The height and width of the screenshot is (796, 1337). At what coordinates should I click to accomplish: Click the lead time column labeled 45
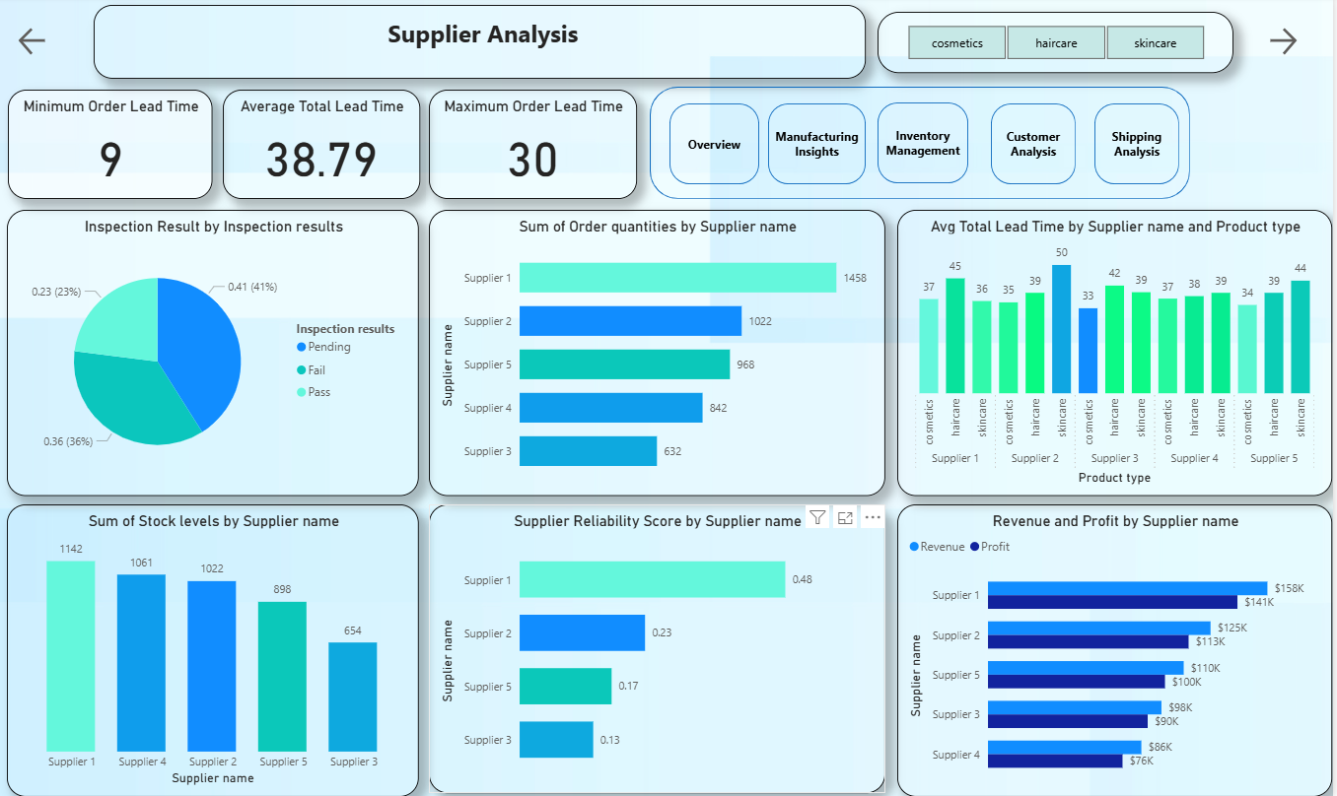(955, 336)
